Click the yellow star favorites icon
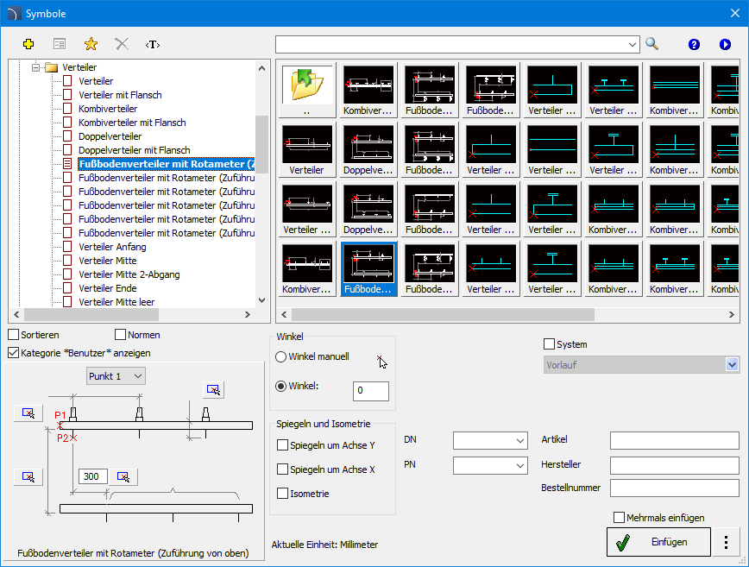This screenshot has width=749, height=567. click(x=91, y=44)
